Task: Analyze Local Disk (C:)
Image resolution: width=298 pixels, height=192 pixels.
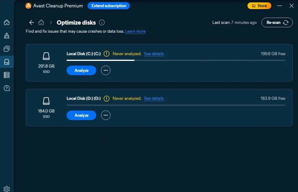Action: [81, 71]
